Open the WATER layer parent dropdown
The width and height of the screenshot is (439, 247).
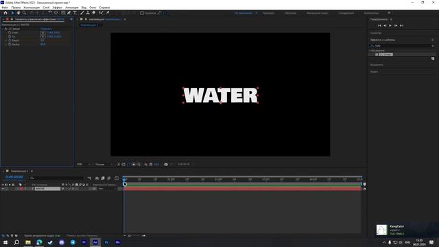108,189
